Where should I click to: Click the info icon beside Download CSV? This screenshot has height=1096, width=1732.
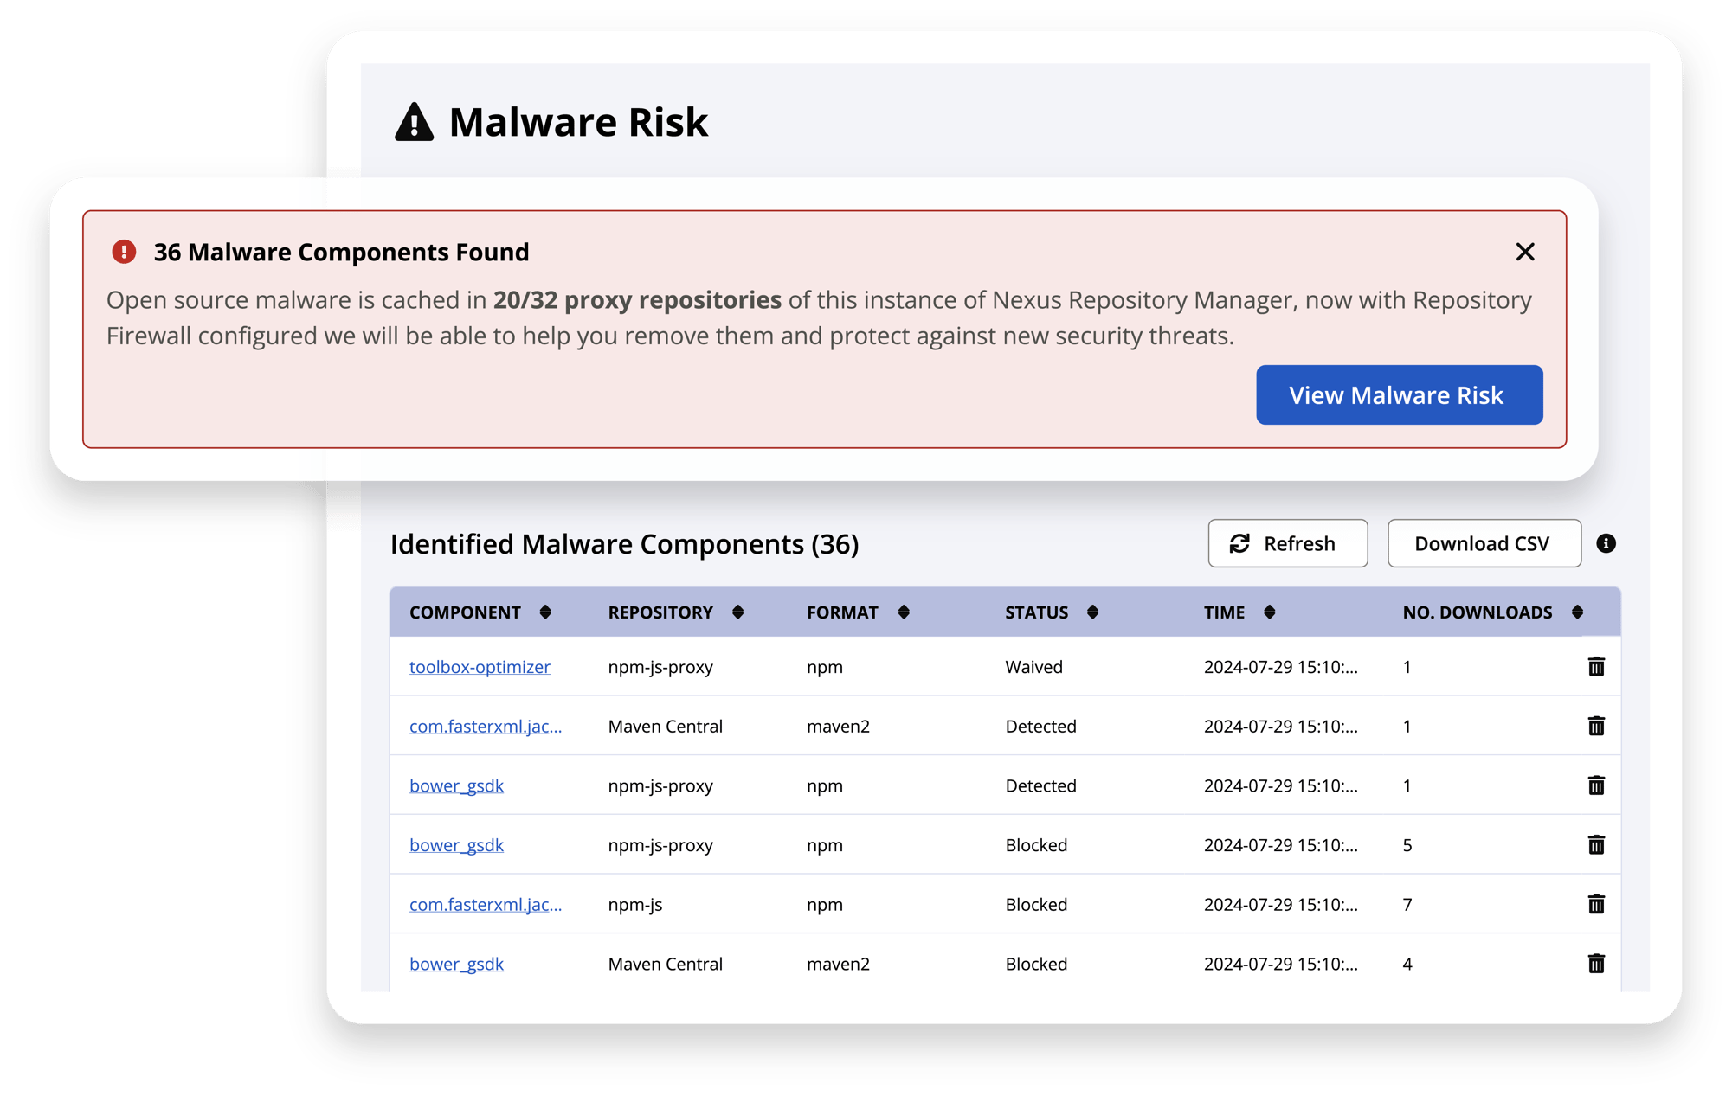pos(1606,543)
